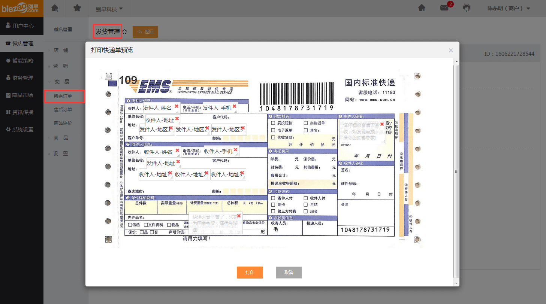Remove the 请仔细检查后再签收 note with red X
Image resolution: width=546 pixels, height=304 pixels.
tap(382, 124)
